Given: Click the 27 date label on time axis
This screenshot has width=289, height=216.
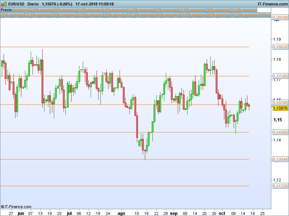Looking at the screenshot, I should coord(11,213).
